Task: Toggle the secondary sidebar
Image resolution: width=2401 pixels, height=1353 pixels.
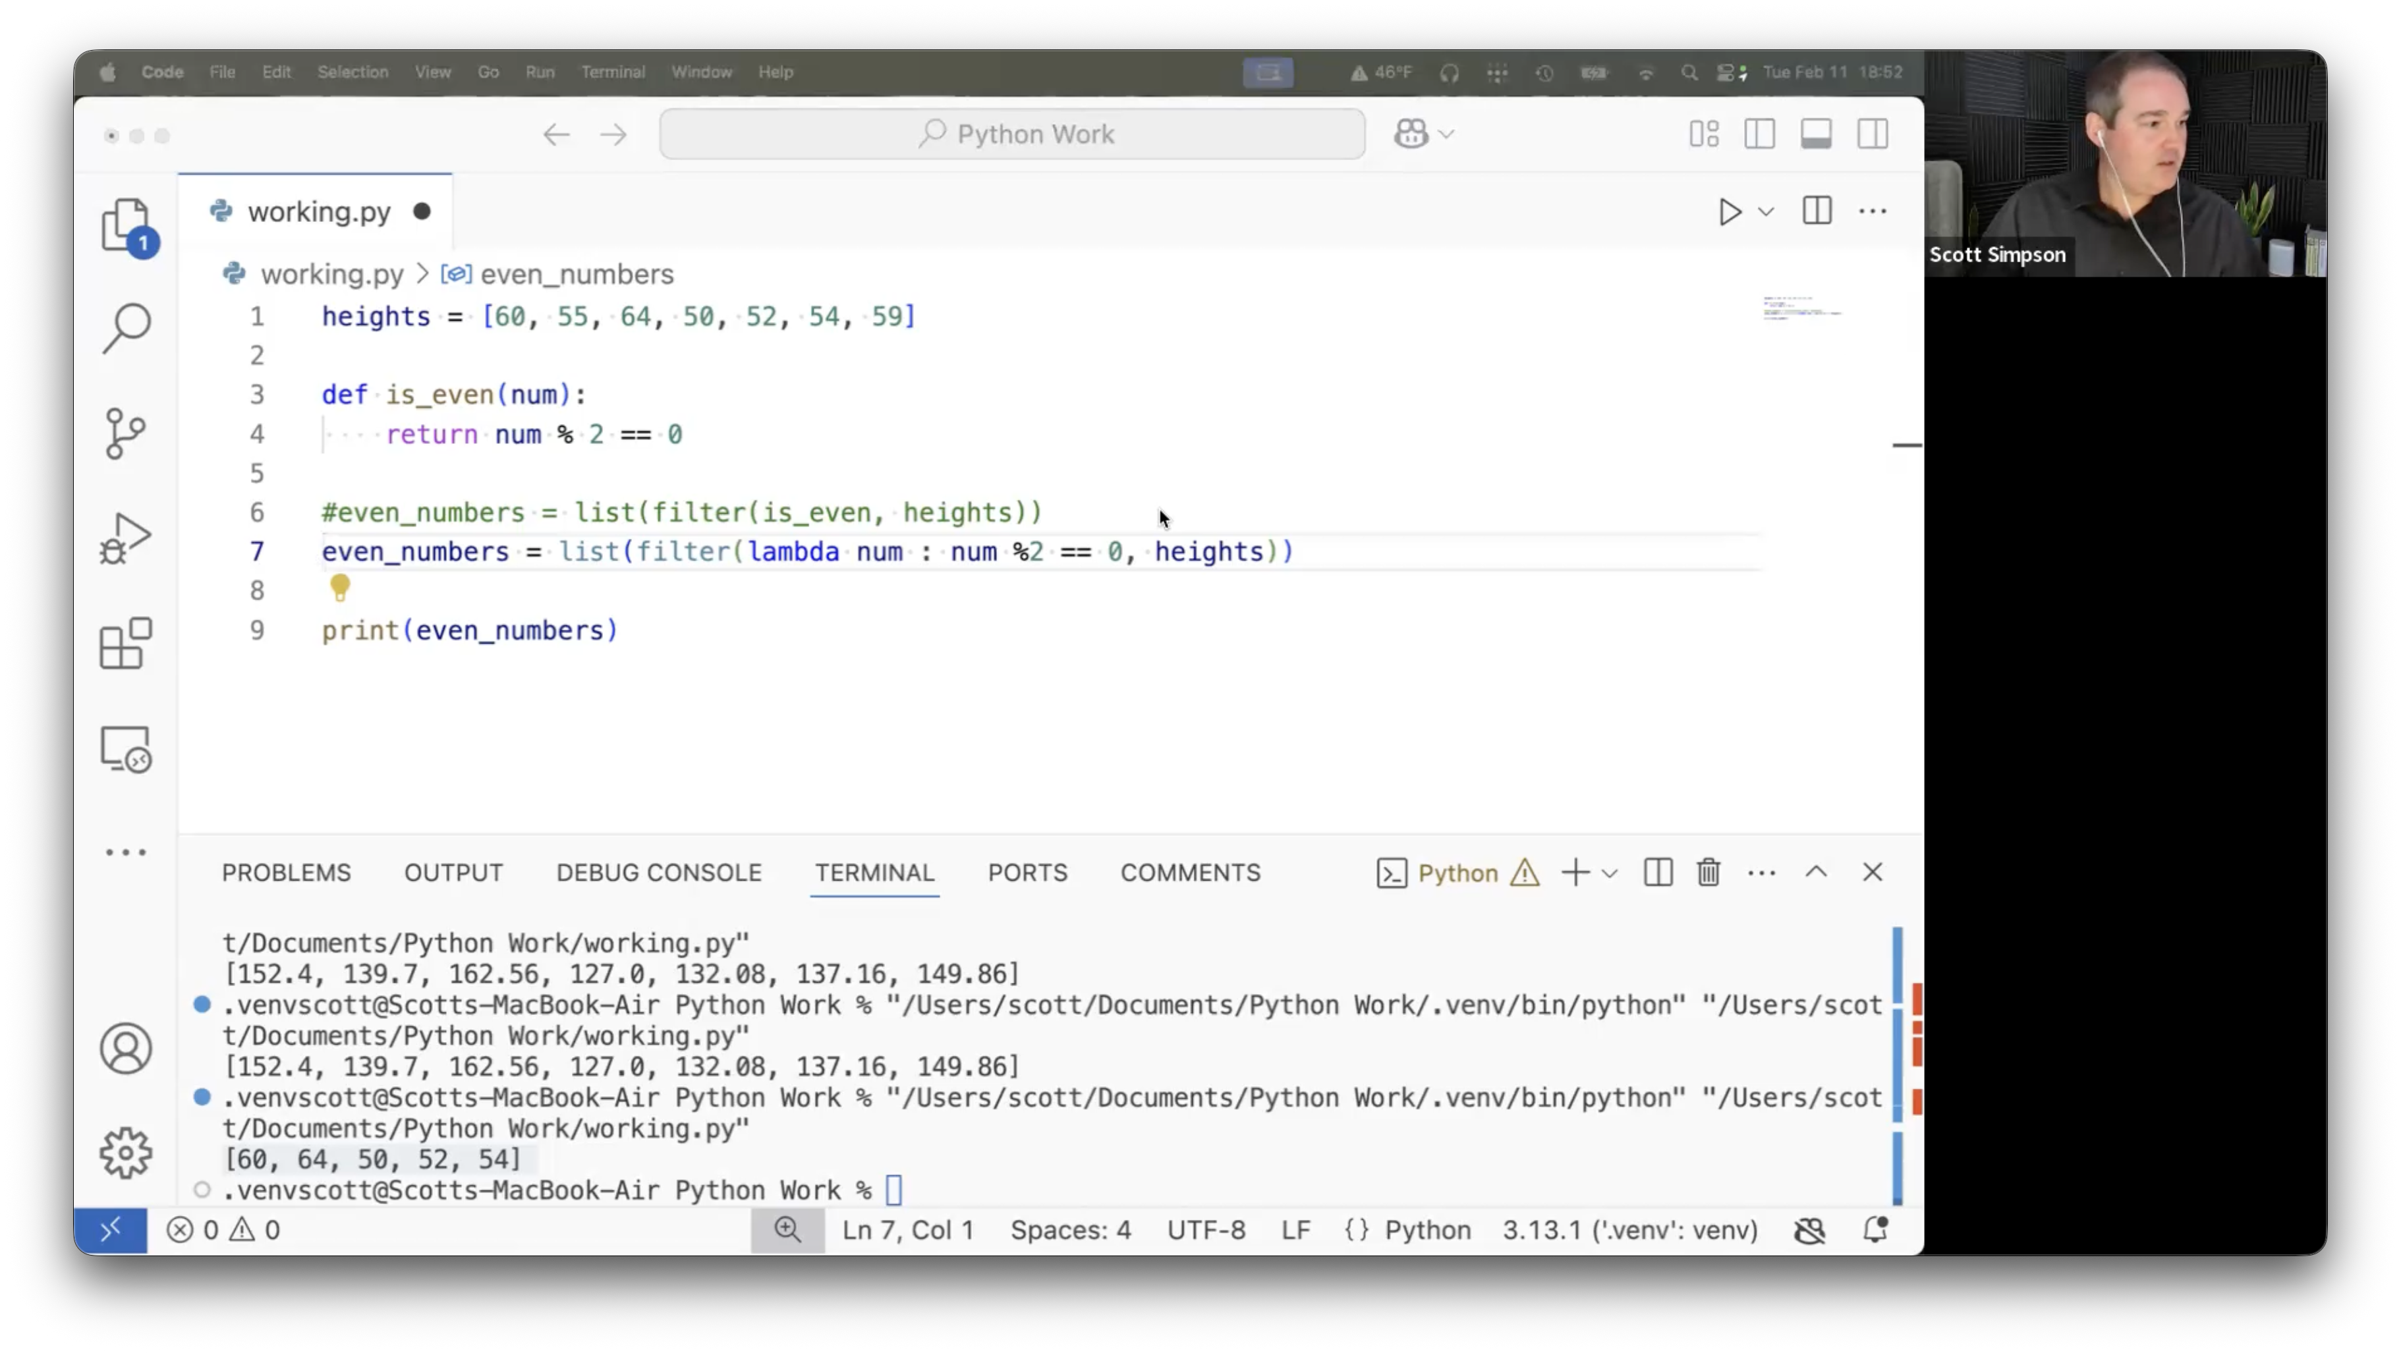Action: coord(1873,133)
